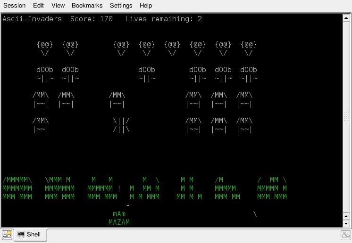Image resolution: width=352 pixels, height=243 pixels.
Task: Switch to the Shell tab
Action: pos(30,235)
